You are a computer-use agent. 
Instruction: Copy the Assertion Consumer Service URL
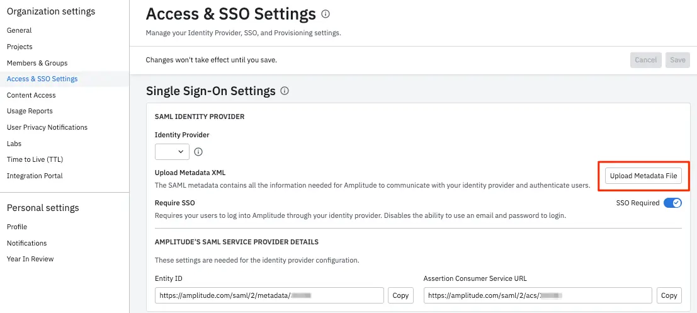click(669, 295)
